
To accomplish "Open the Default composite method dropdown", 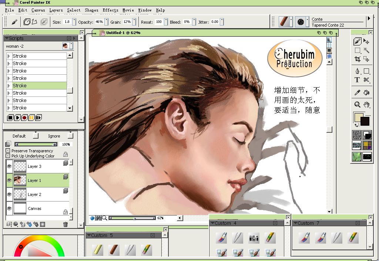I will tap(36, 135).
